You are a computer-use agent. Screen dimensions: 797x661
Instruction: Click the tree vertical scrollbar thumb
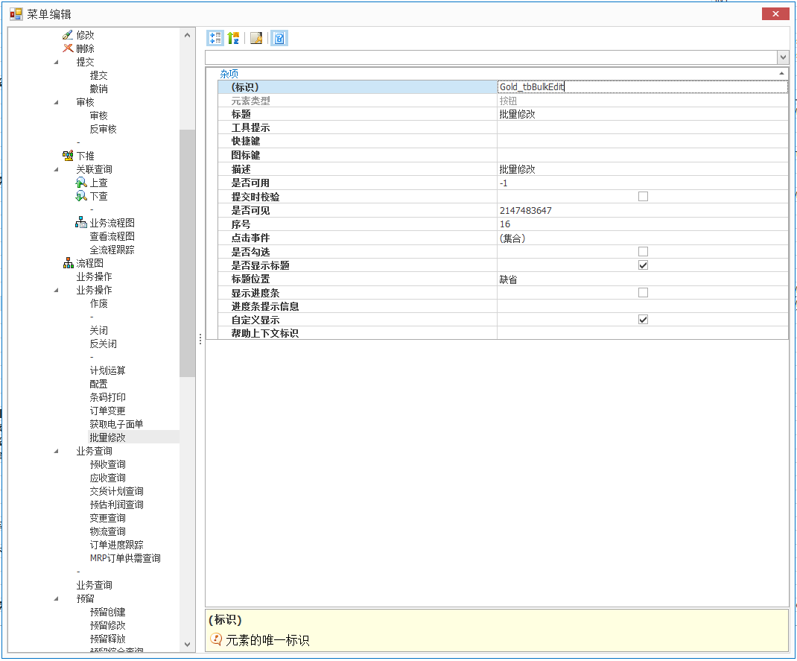187,253
